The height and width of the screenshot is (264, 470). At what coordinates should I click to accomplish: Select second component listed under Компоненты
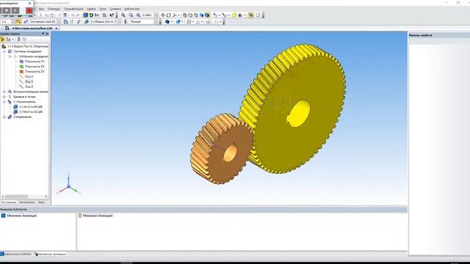point(31,112)
